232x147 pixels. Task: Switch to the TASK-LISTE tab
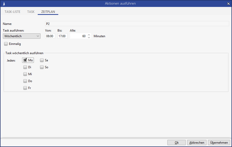coord(13,12)
